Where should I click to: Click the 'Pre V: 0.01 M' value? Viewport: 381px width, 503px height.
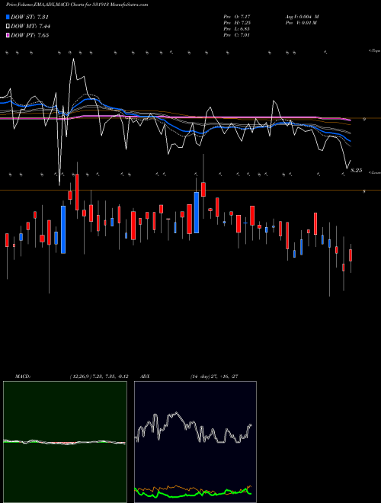tap(302, 23)
